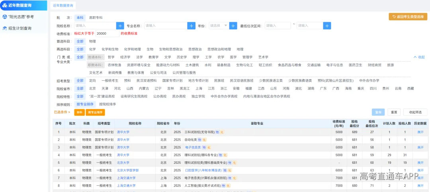Click 录取专业 column header
Viewport: 430px width, 192px height.
[257, 124]
